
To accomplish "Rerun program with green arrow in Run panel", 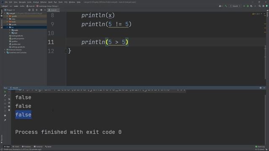I will [5, 92].
